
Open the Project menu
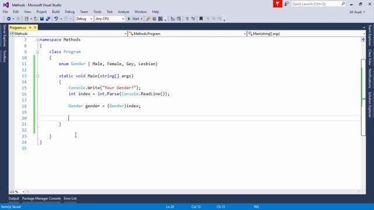[41, 12]
